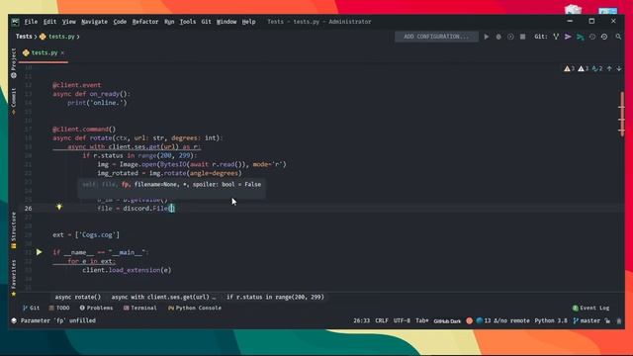Viewport: 633px width, 356px height.
Task: Open the View menu
Action: tap(68, 22)
